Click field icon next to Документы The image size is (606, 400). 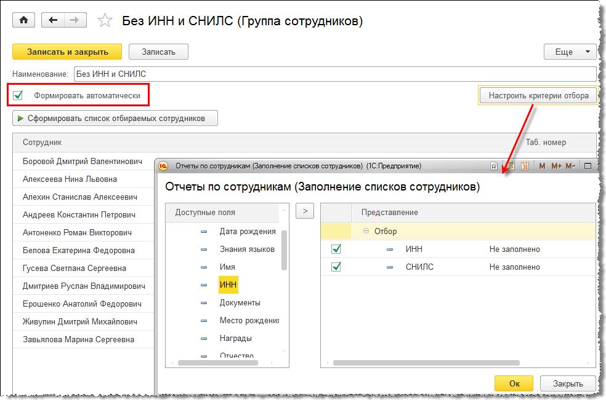coord(204,303)
